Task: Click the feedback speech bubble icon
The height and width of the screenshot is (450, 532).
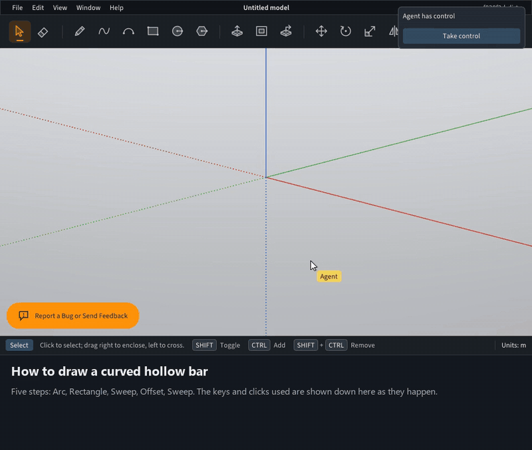Action: pos(23,316)
